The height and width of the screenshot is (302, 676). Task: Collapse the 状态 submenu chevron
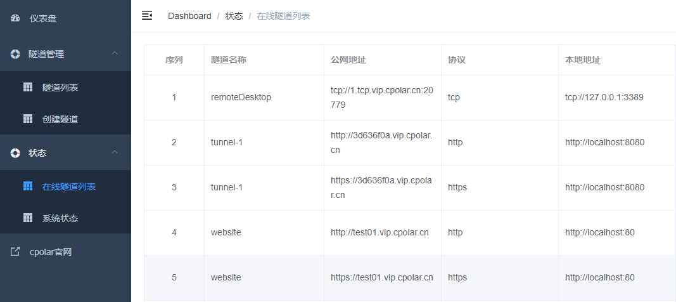(x=115, y=152)
